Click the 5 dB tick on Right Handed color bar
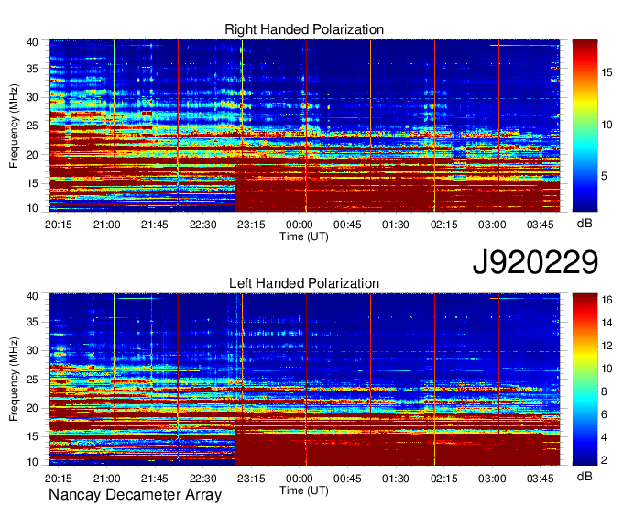This screenshot has height=506, width=623. click(605, 176)
